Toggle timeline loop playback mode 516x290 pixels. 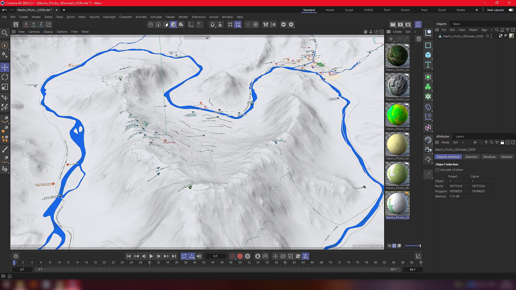pyautogui.click(x=184, y=256)
